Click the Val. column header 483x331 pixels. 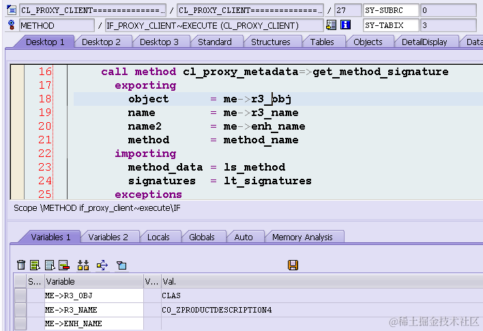click(322, 281)
